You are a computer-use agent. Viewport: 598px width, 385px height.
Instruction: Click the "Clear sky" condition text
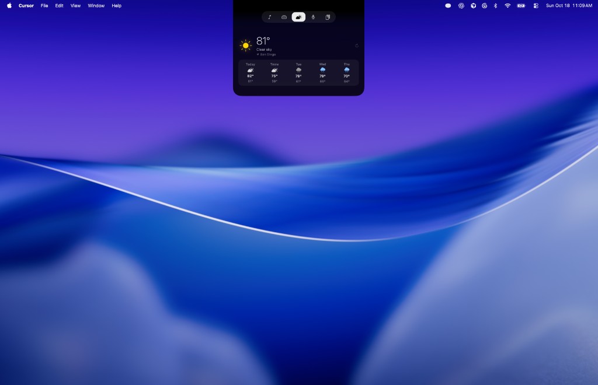[264, 50]
